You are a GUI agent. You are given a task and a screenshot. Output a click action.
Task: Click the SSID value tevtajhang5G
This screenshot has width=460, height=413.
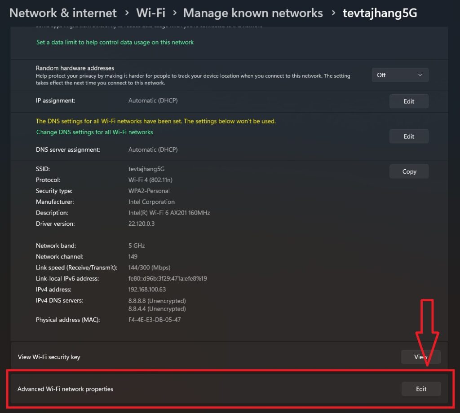coord(146,169)
